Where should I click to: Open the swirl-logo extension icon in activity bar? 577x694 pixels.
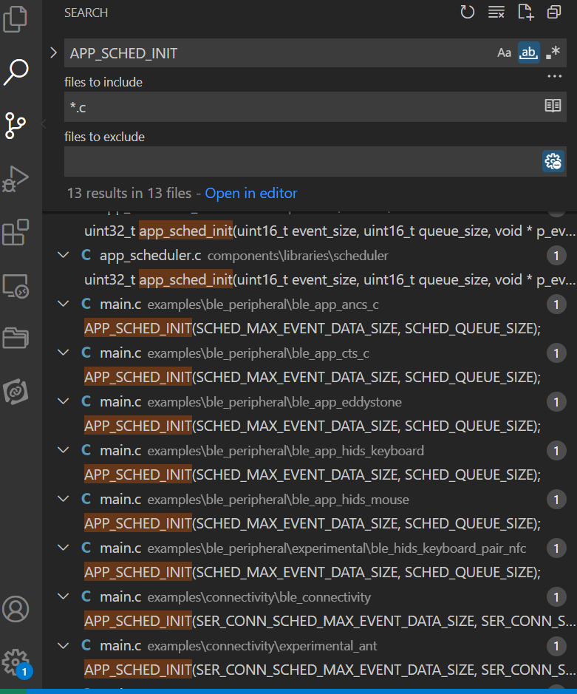[x=16, y=391]
